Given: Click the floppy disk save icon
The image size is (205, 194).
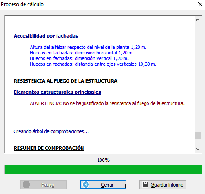Looking at the screenshot, I should coord(145,184).
